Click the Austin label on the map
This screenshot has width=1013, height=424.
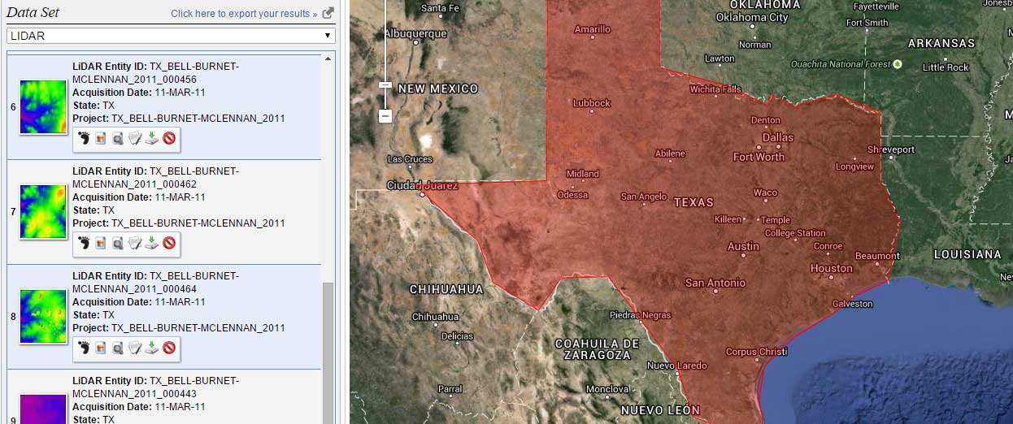point(743,246)
